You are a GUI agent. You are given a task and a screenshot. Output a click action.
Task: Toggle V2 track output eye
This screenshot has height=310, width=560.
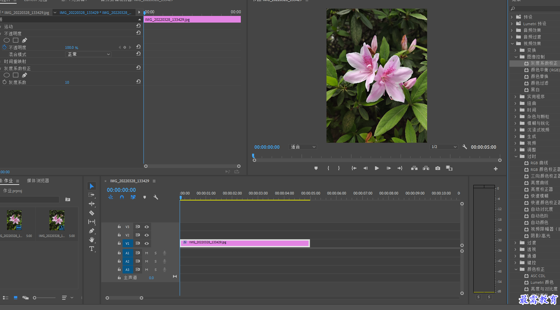coord(146,235)
